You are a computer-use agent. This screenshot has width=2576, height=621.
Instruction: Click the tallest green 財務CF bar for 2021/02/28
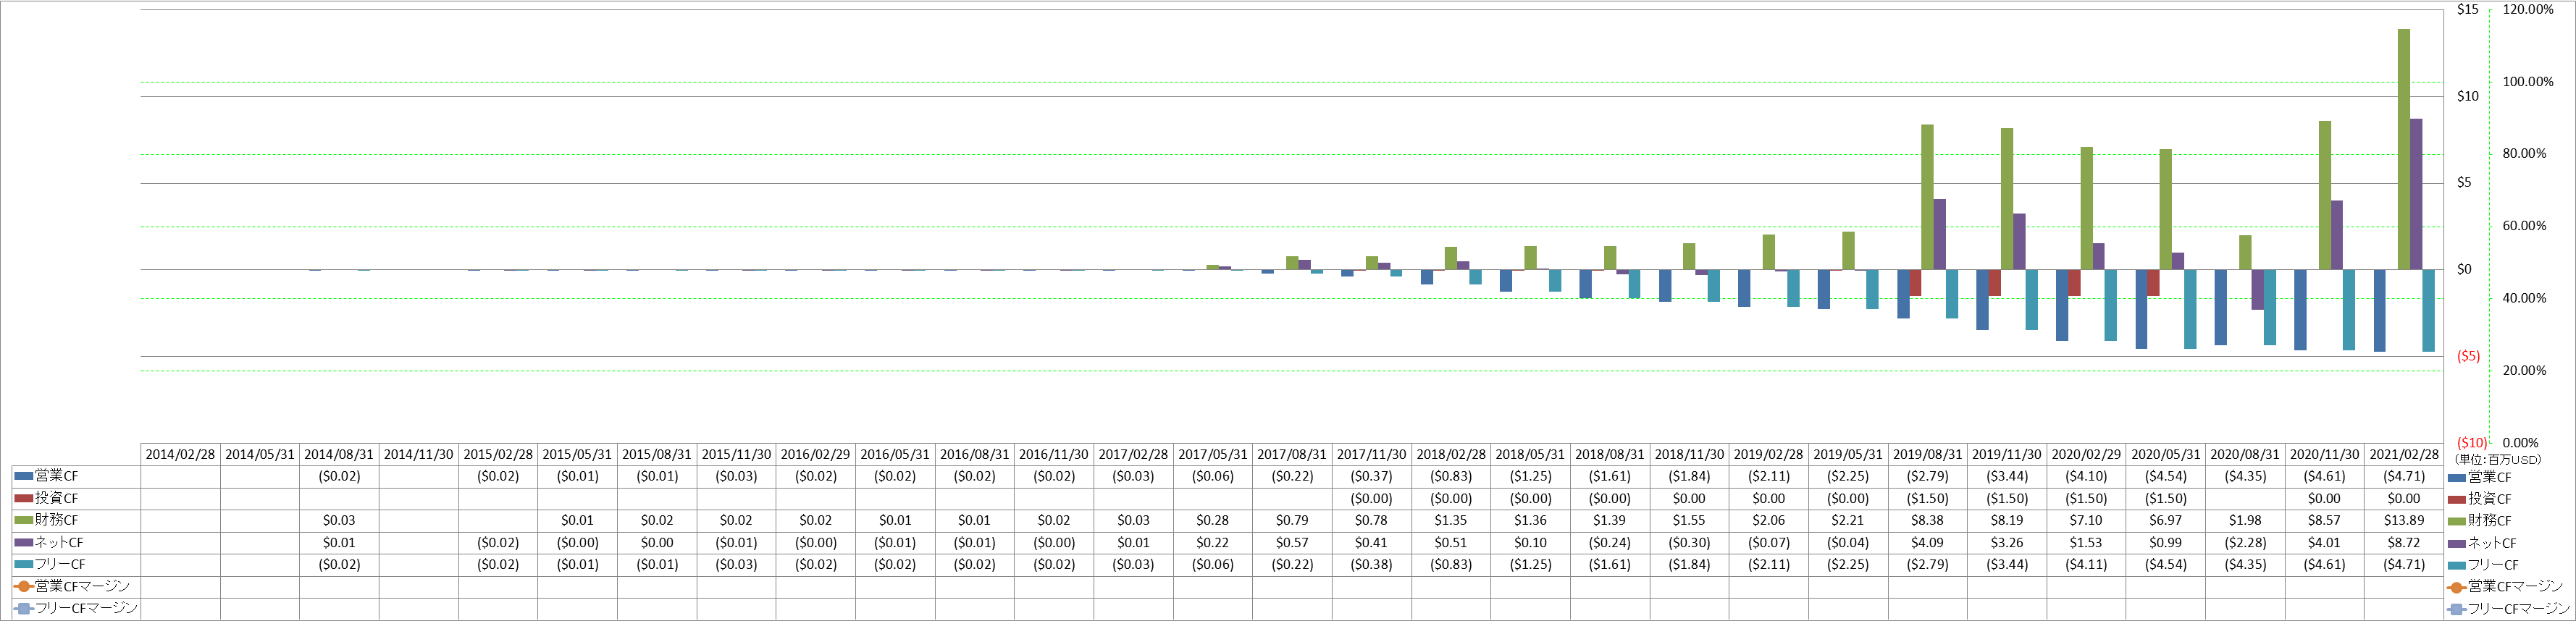tap(2404, 149)
